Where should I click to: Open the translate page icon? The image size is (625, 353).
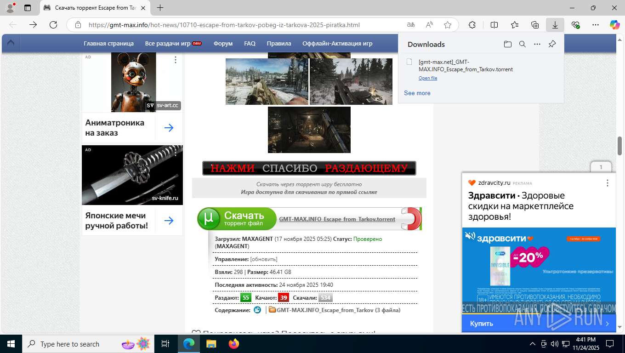(411, 25)
